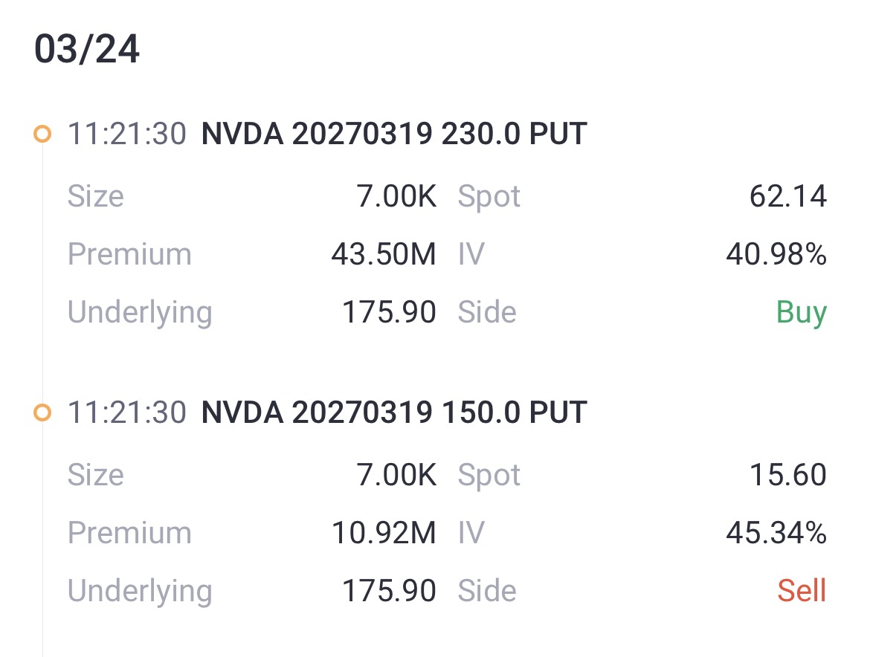870x657 pixels.
Task: Click the 175.90 underlying in 150.0 PUT trade
Action: (x=389, y=591)
